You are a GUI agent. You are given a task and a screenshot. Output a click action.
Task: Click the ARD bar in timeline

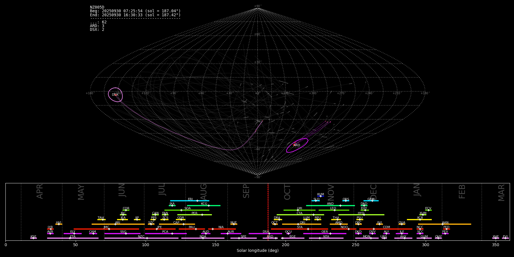click(270, 238)
